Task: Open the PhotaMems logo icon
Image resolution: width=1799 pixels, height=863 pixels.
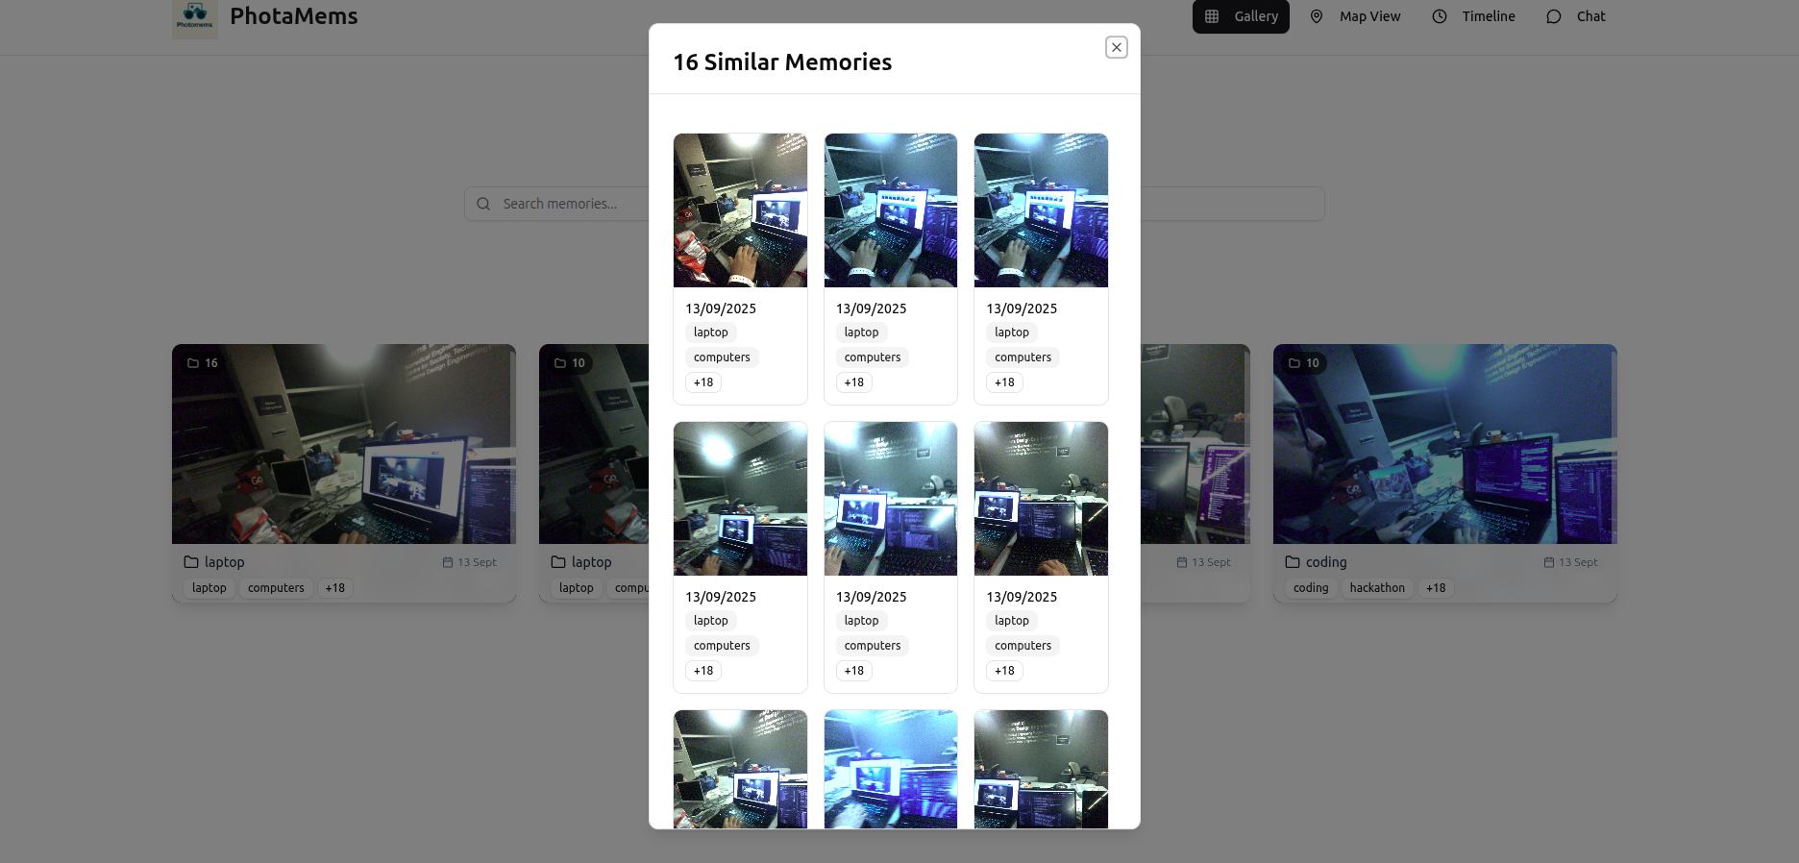Action: pos(195,18)
